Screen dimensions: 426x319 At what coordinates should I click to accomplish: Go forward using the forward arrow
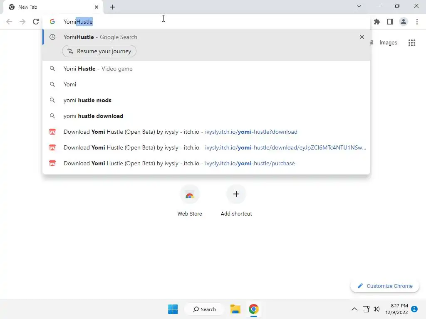tap(22, 22)
